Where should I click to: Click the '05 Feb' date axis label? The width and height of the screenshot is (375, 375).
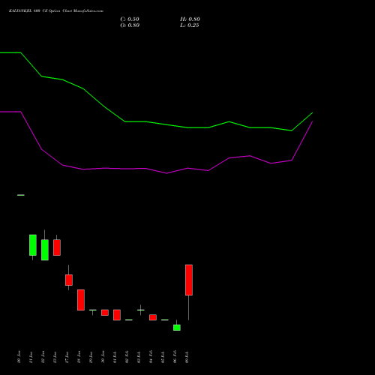click(163, 357)
